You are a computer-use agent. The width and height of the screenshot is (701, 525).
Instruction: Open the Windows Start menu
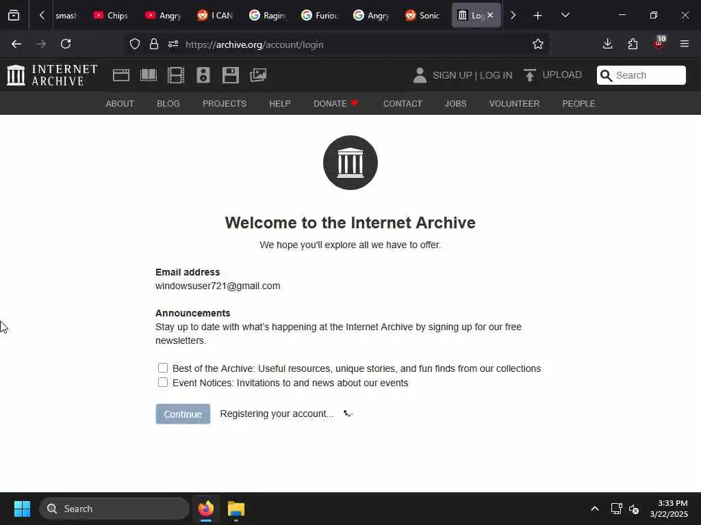tap(22, 509)
